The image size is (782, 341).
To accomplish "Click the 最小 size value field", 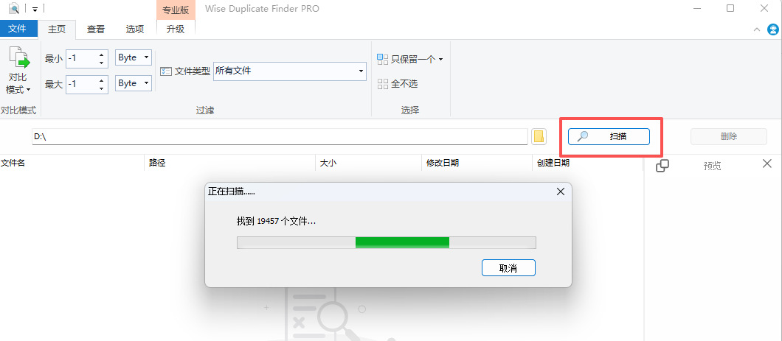I will (x=80, y=59).
